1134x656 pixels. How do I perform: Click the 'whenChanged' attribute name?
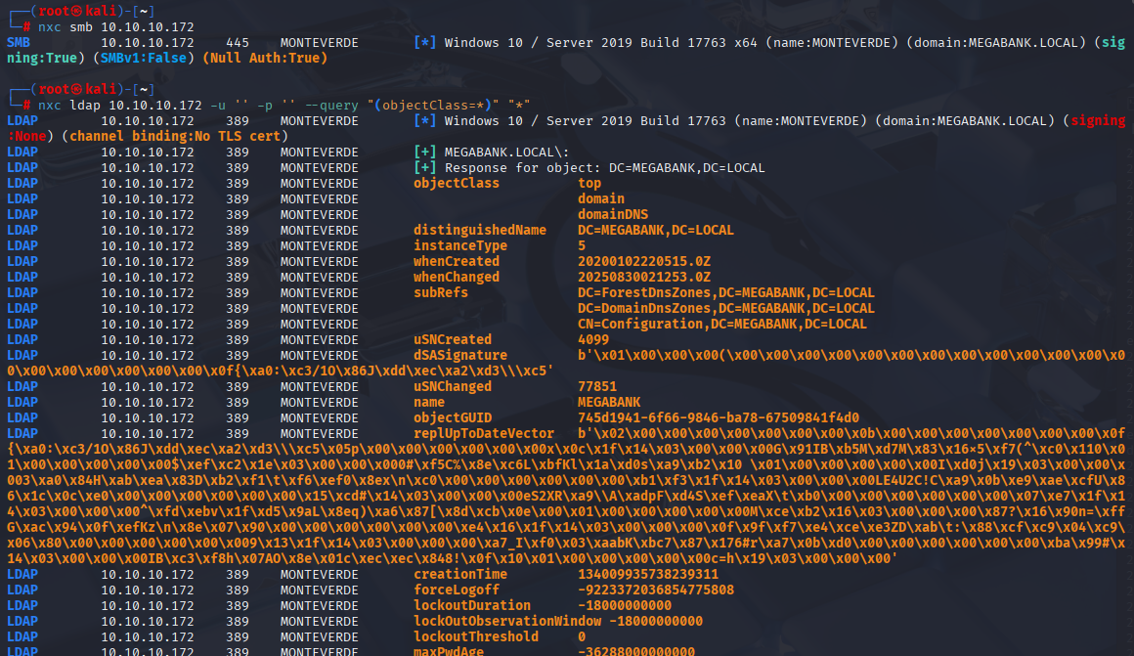pyautogui.click(x=457, y=277)
